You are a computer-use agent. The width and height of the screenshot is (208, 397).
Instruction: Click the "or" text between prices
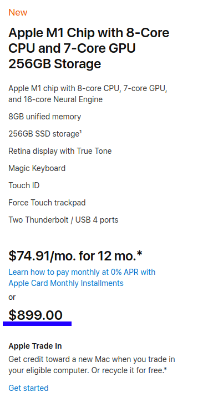pyautogui.click(x=12, y=297)
